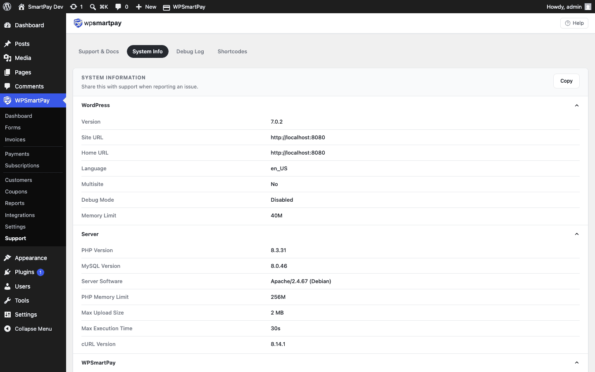The width and height of the screenshot is (595, 372).
Task: Click the PHP Version value 8.3.31
Action: (x=278, y=250)
